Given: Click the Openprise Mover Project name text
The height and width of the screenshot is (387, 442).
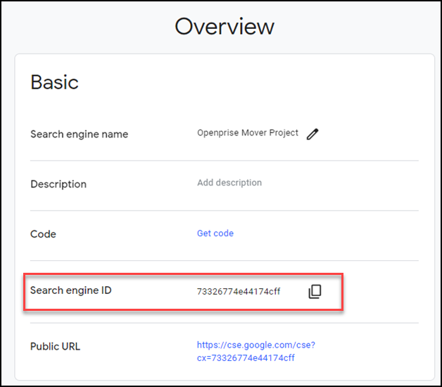Looking at the screenshot, I should coord(247,133).
